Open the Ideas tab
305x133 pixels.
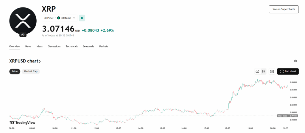point(40,46)
